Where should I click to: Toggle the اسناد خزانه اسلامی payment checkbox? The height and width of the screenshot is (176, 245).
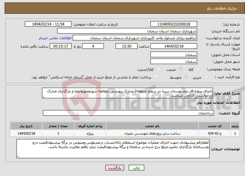click(x=156, y=76)
